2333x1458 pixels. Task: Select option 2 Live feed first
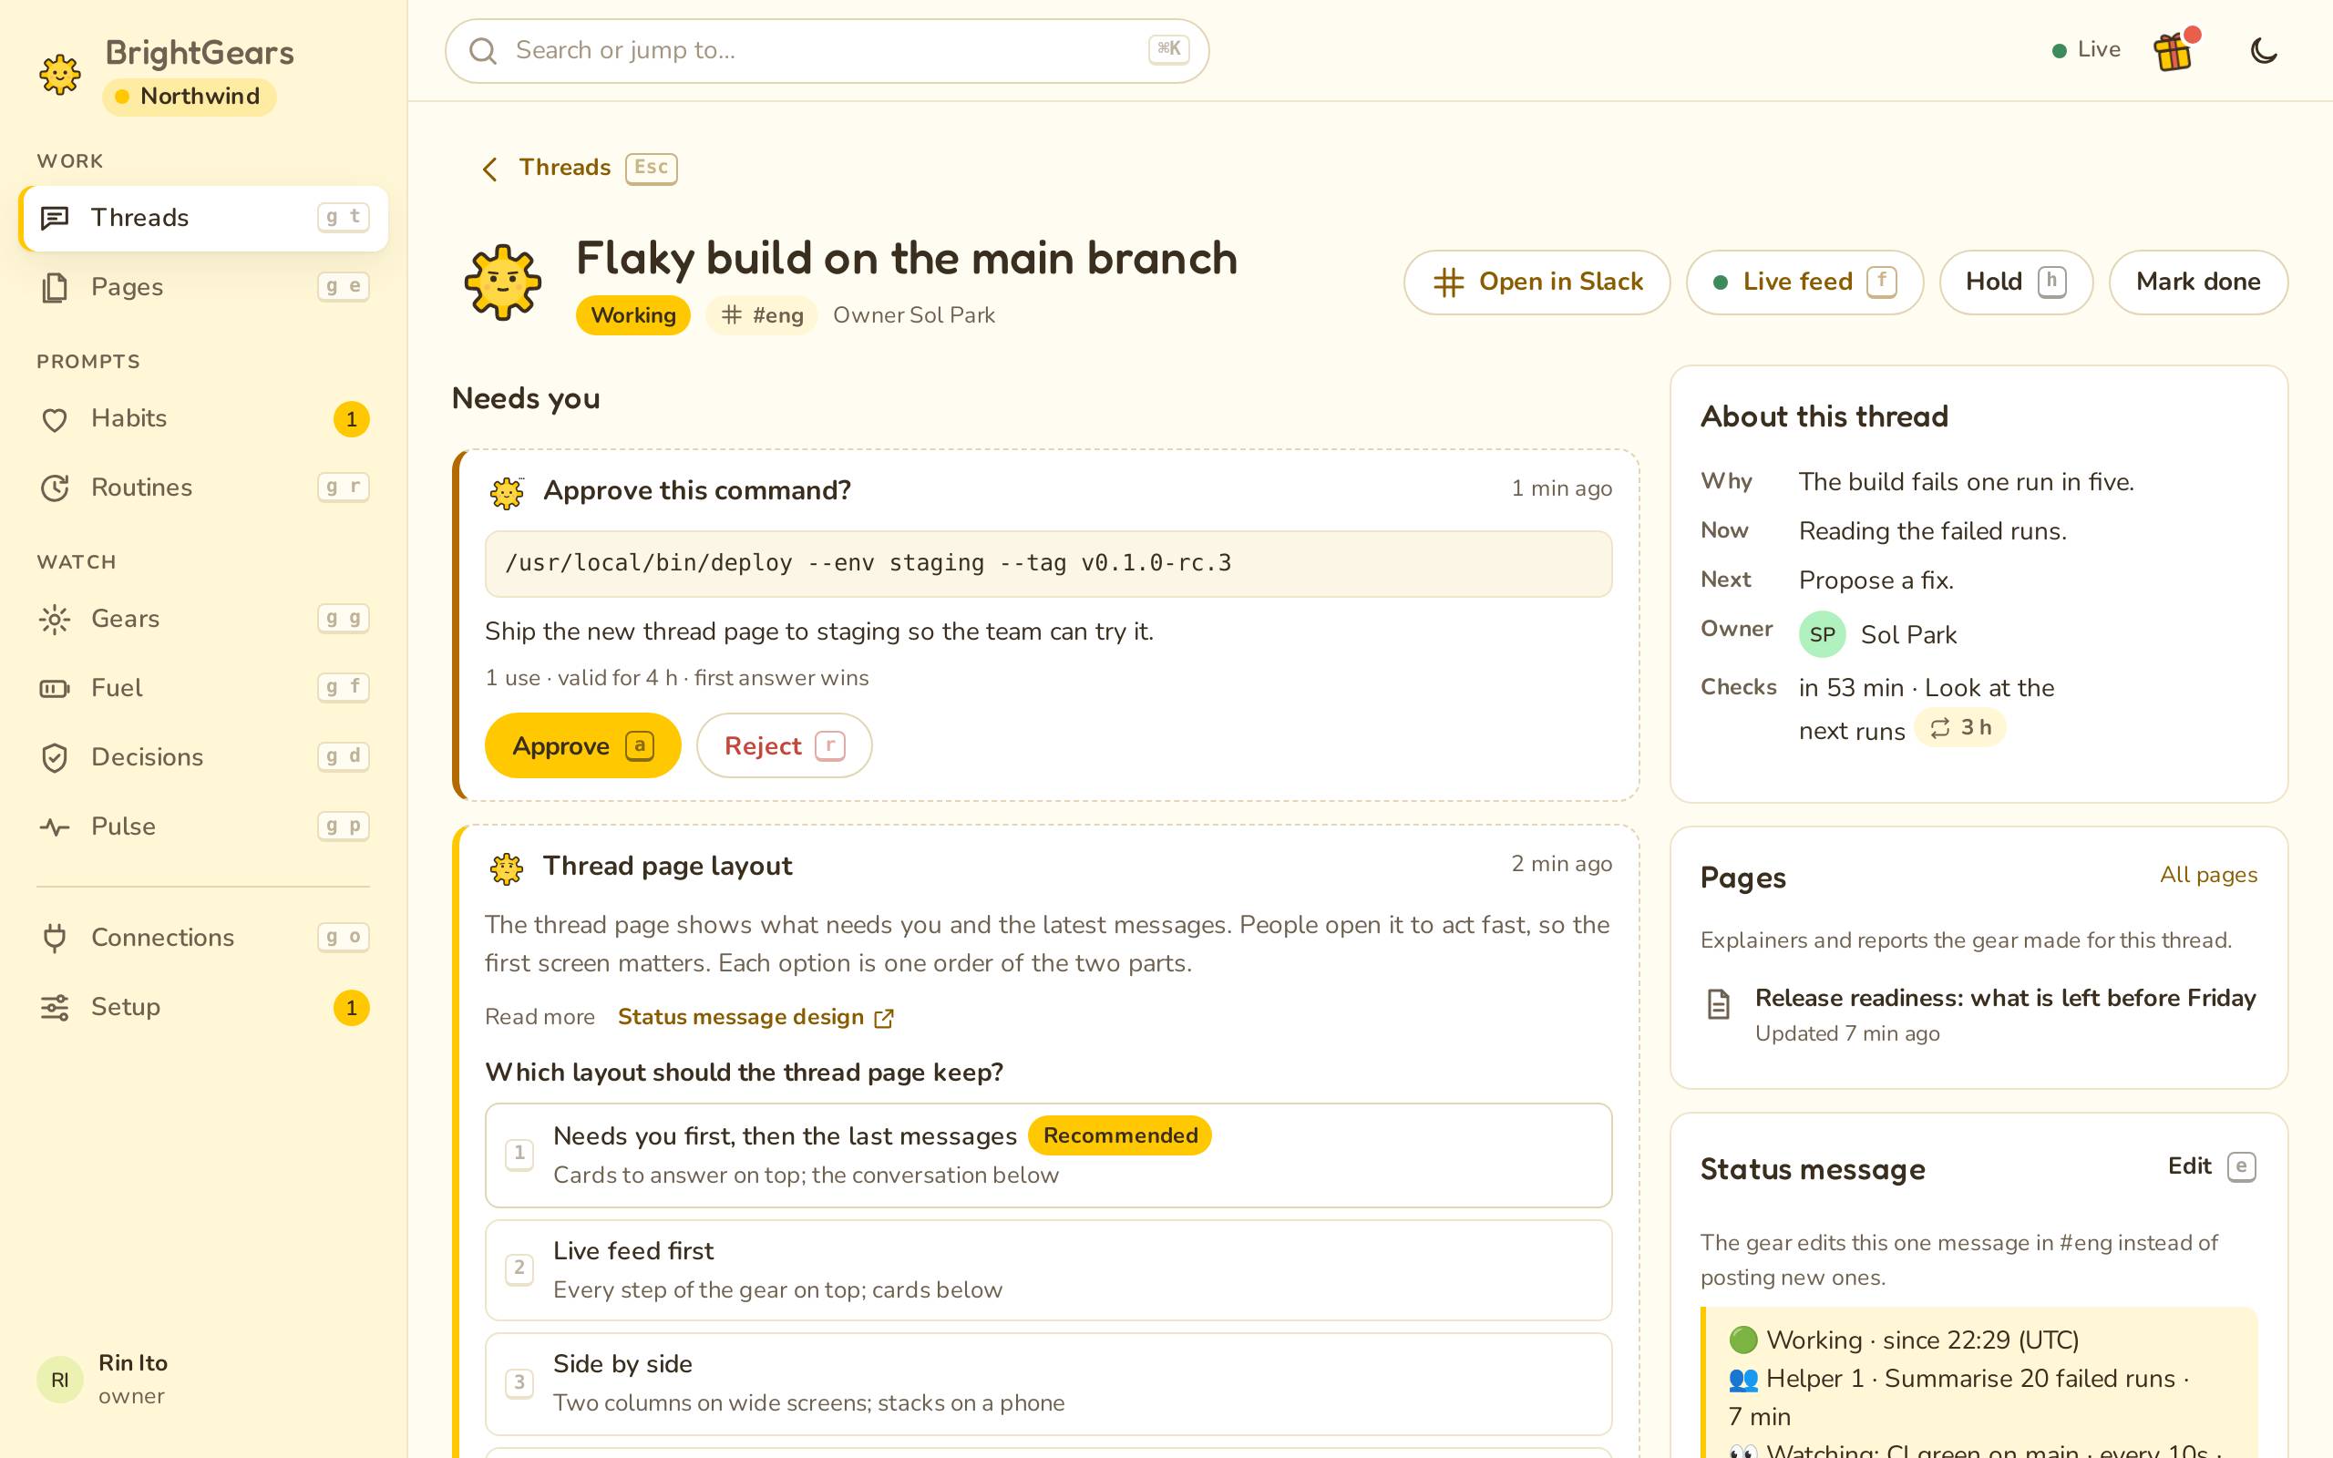coord(1048,1270)
